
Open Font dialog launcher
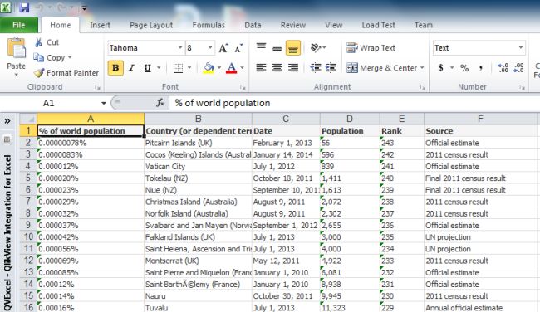pyautogui.click(x=243, y=87)
